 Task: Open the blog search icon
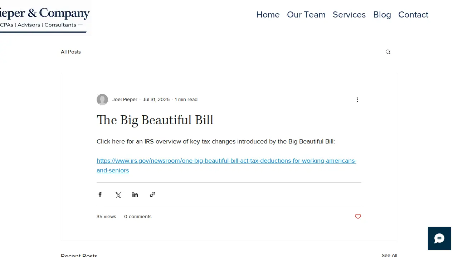click(x=388, y=52)
